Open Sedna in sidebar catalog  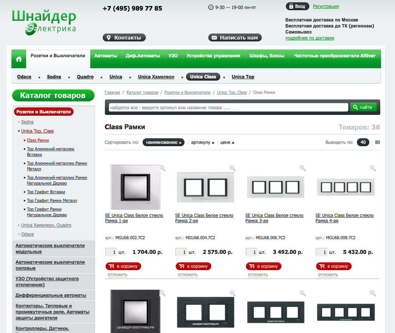point(27,122)
